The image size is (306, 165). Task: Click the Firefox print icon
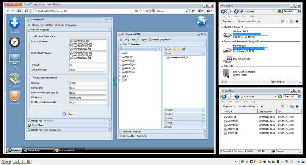tap(27, 11)
